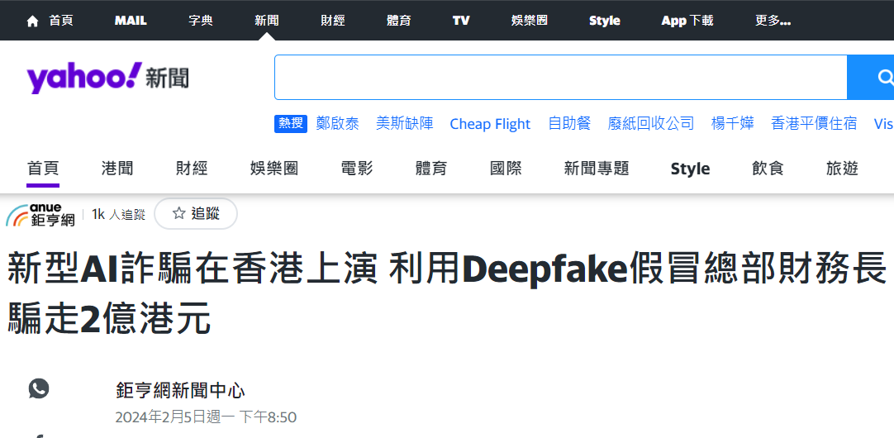The width and height of the screenshot is (894, 438).
Task: Click the home icon in the top bar
Action: click(x=33, y=21)
